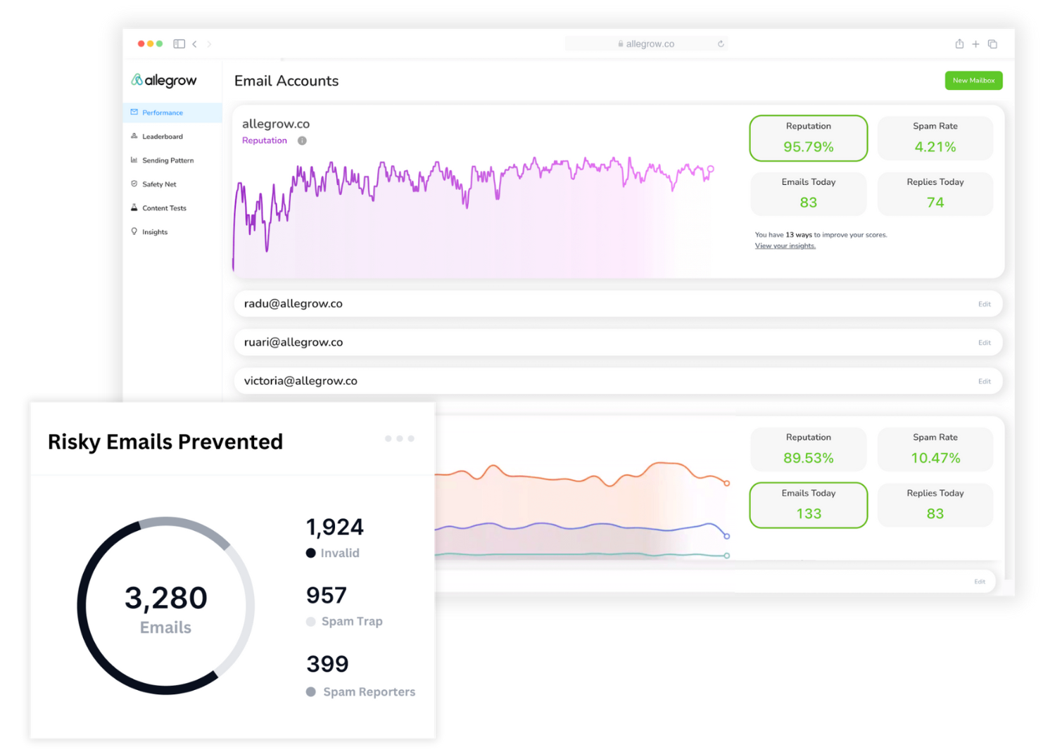Click the browser share icon
The image size is (1043, 754).
[959, 44]
